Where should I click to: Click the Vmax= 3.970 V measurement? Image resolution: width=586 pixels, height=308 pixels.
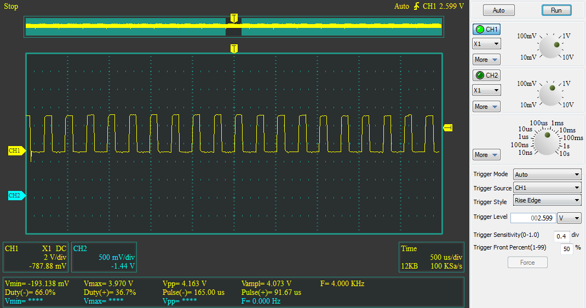point(108,284)
